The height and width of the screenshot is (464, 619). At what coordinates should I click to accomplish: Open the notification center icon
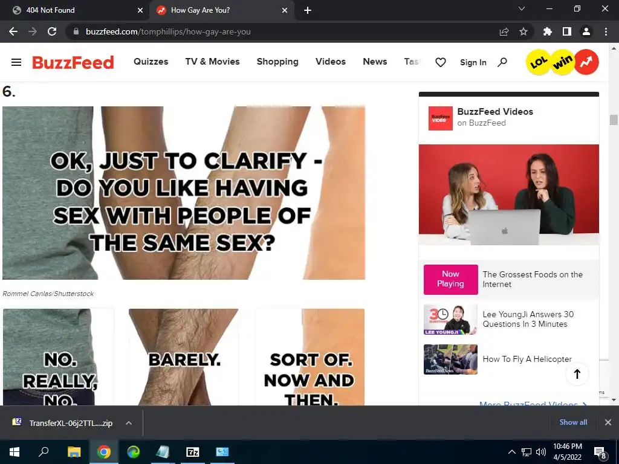point(600,452)
